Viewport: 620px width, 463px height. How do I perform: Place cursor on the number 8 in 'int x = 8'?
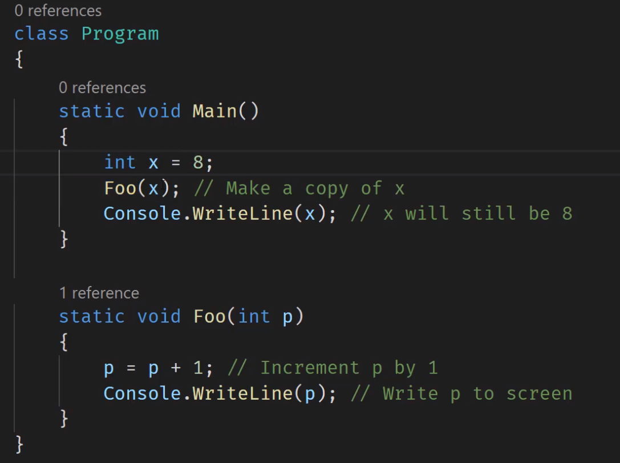[198, 163]
